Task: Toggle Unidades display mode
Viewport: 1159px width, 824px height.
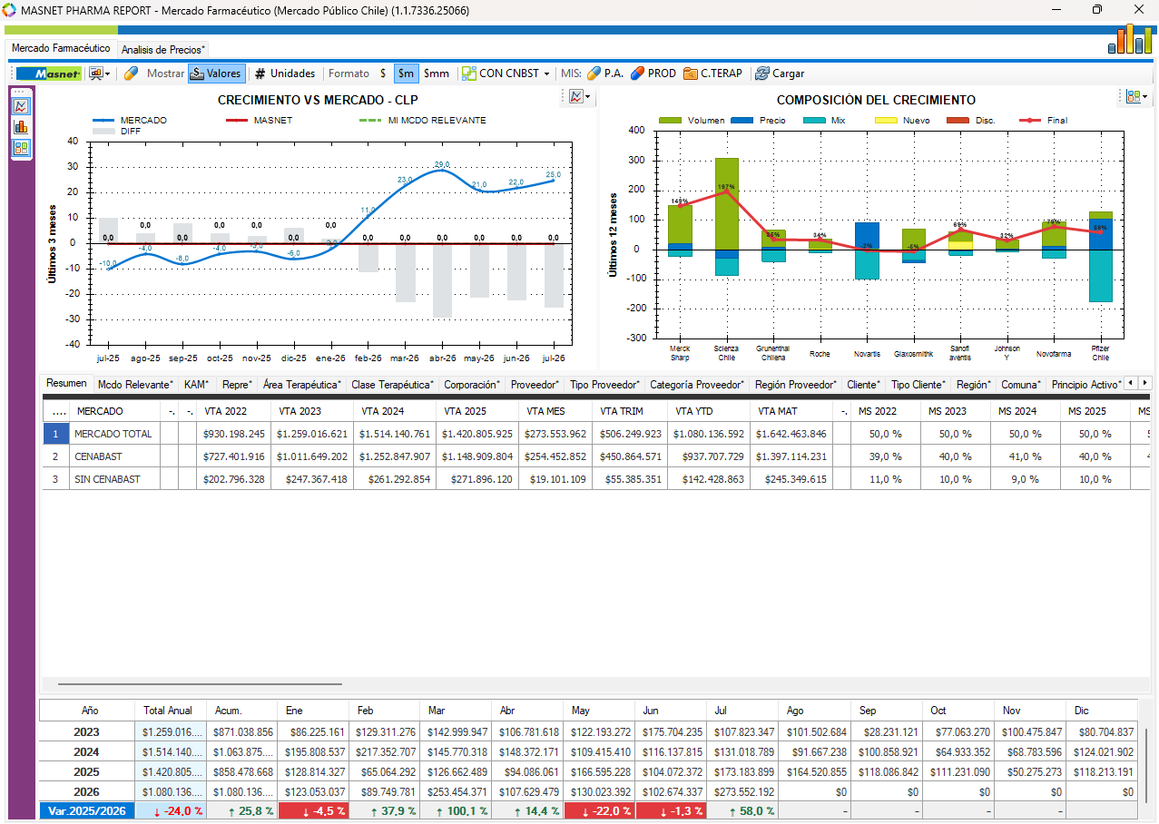Action: pos(285,74)
